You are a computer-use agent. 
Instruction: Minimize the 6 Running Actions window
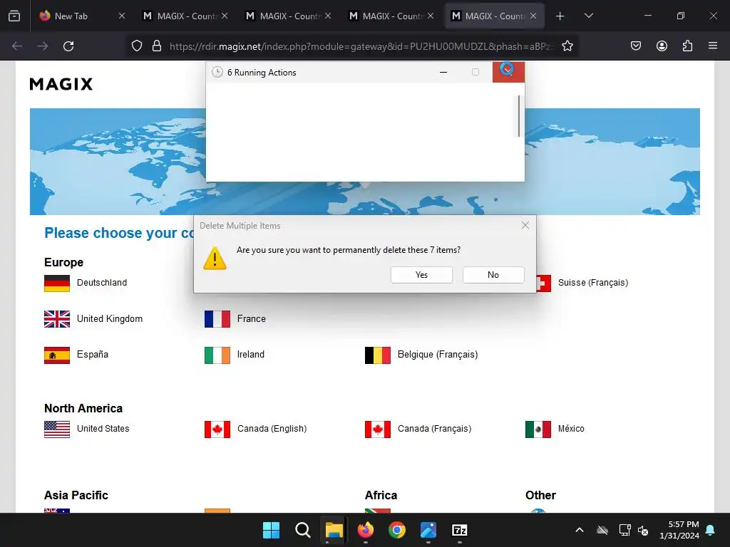(443, 72)
